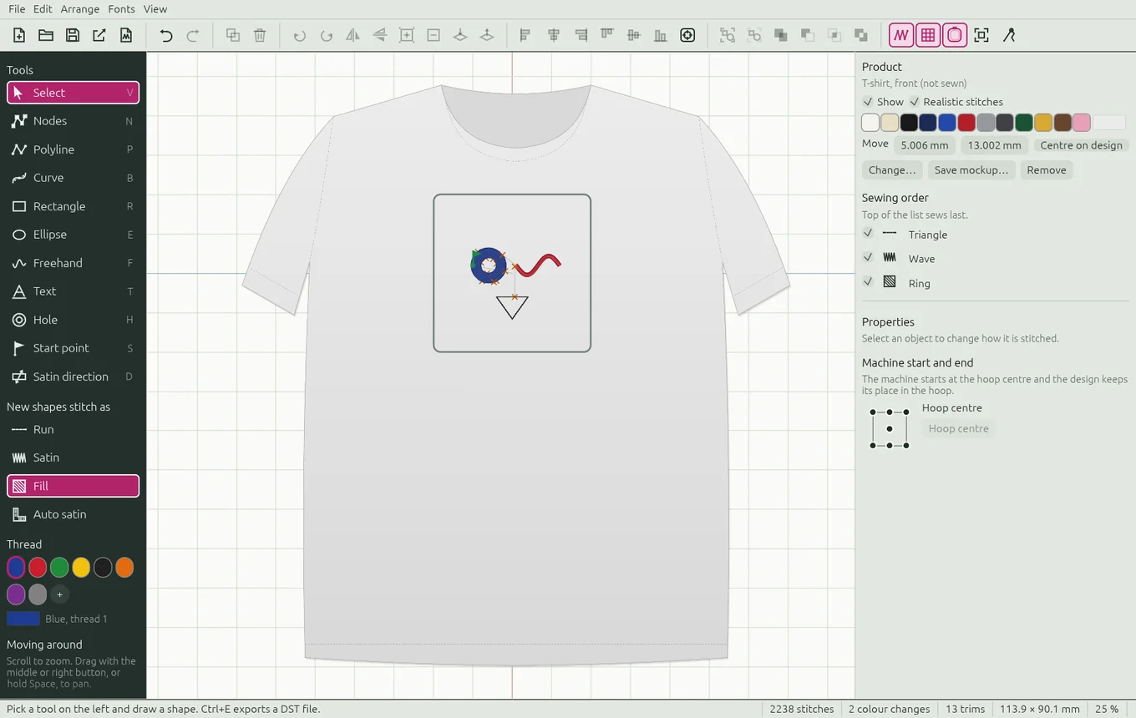Activate the Text tool
The height and width of the screenshot is (718, 1136).
tap(73, 291)
